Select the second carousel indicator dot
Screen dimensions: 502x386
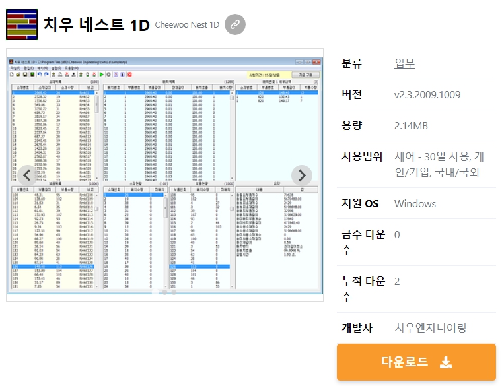164,292
